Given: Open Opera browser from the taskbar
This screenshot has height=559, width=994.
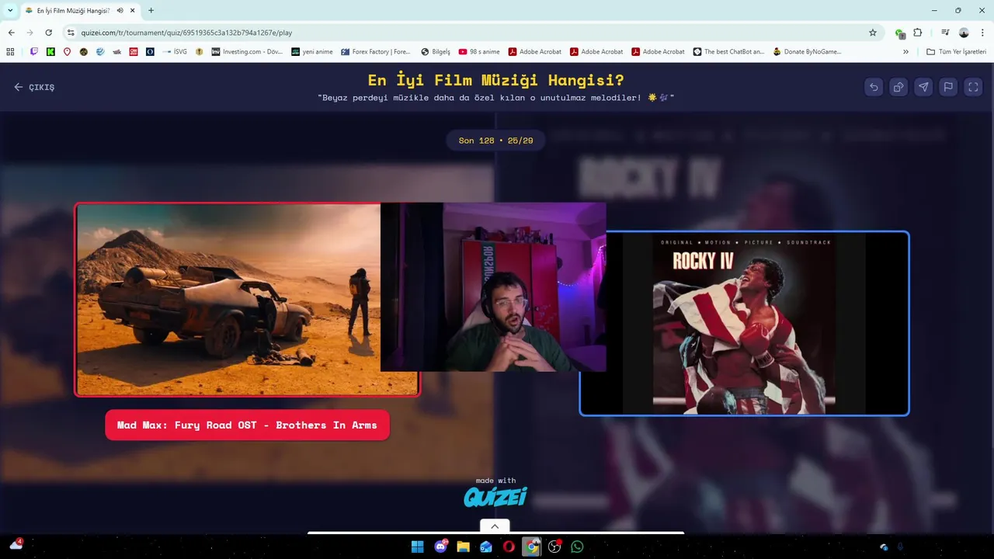Looking at the screenshot, I should [509, 547].
